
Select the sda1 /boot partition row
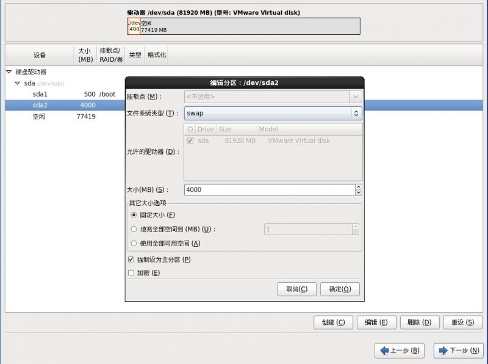(61, 94)
